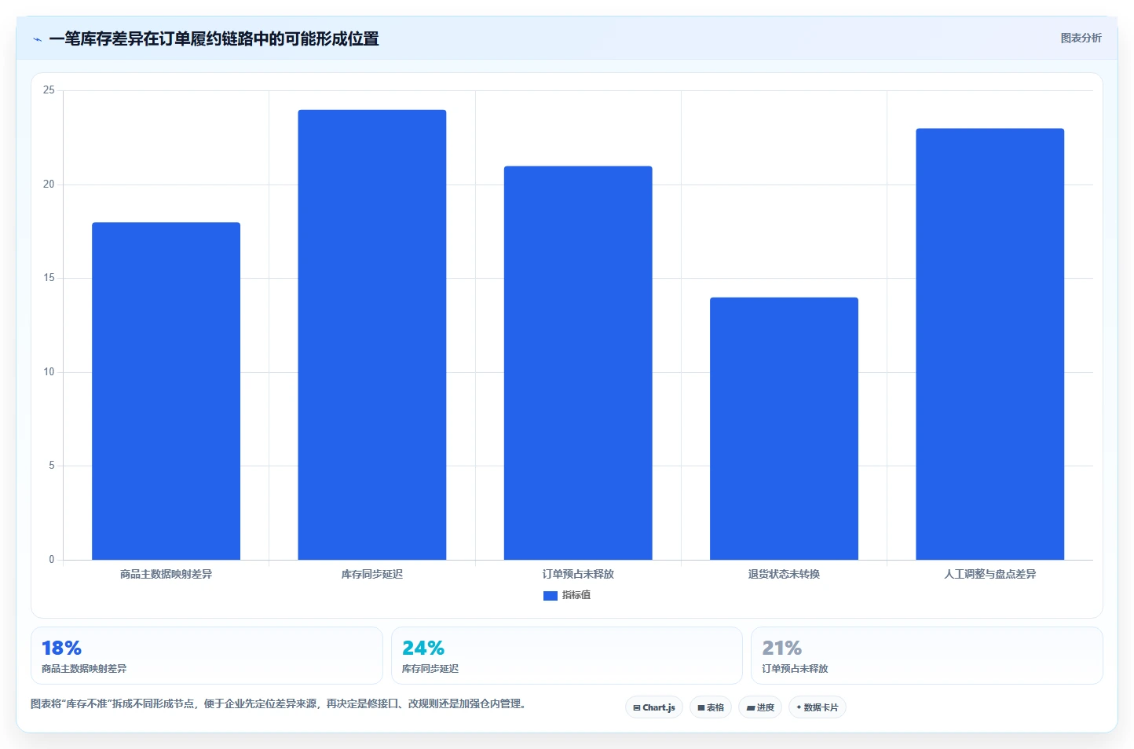Click the blue 指标值 legend swatch

tap(551, 596)
